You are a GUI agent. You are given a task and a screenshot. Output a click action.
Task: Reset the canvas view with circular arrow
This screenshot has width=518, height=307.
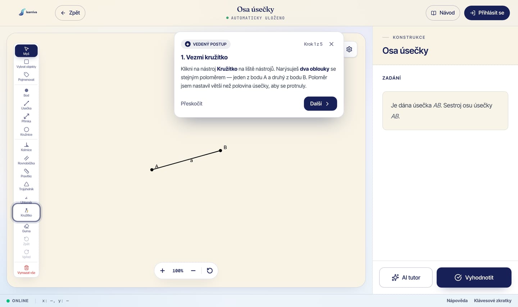tap(210, 271)
